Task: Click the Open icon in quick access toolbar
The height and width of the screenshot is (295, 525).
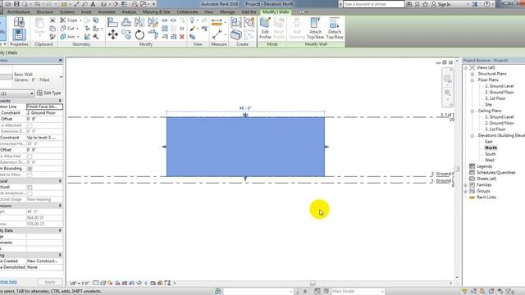Action: tap(8, 4)
